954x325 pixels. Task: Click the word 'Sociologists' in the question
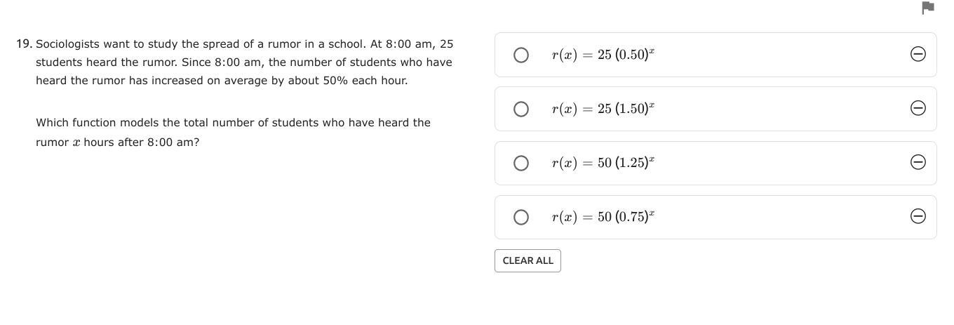68,44
